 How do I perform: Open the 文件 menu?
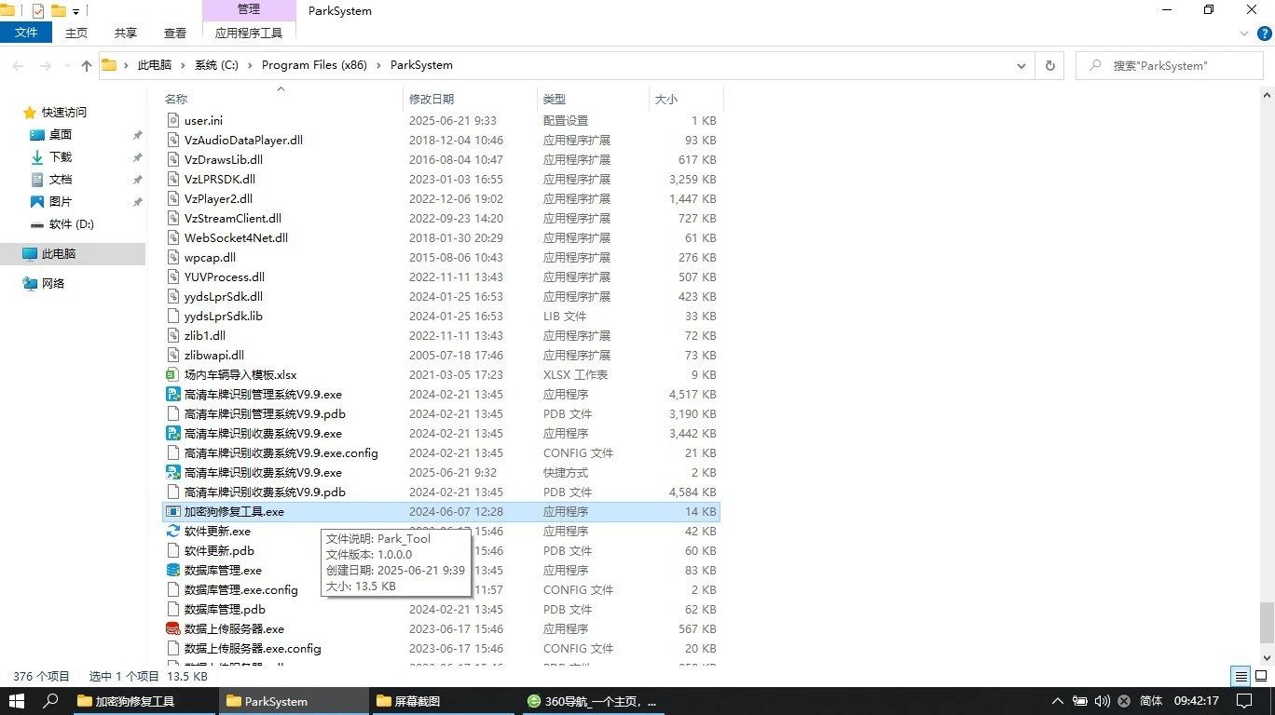coord(26,33)
